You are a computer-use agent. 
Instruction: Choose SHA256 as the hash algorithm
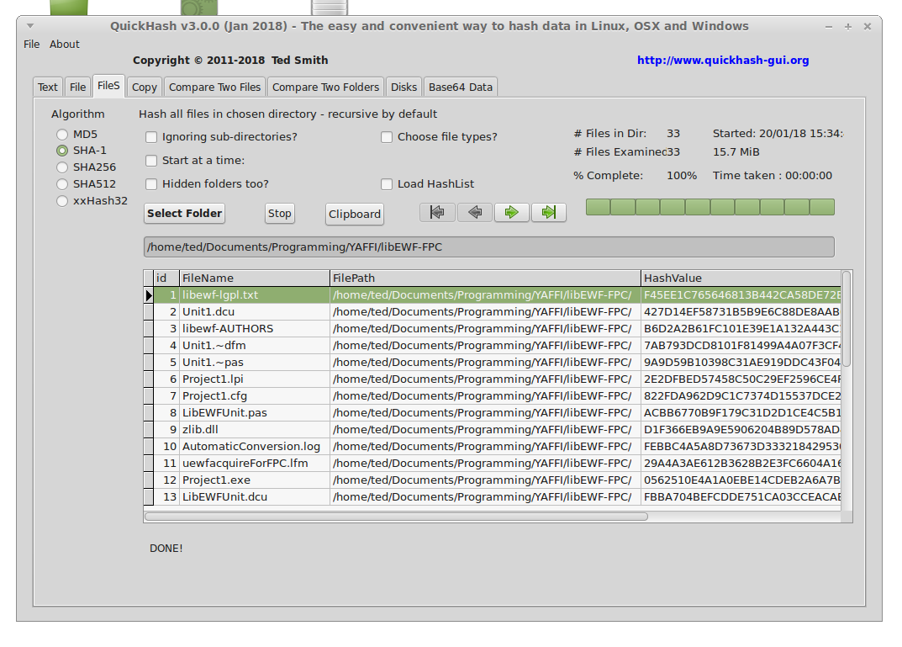point(62,167)
